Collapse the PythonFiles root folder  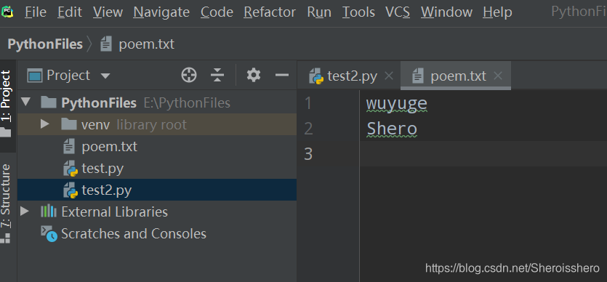tap(26, 102)
